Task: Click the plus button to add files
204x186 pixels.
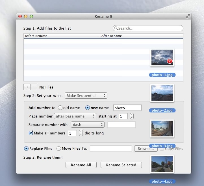Action: [27, 87]
